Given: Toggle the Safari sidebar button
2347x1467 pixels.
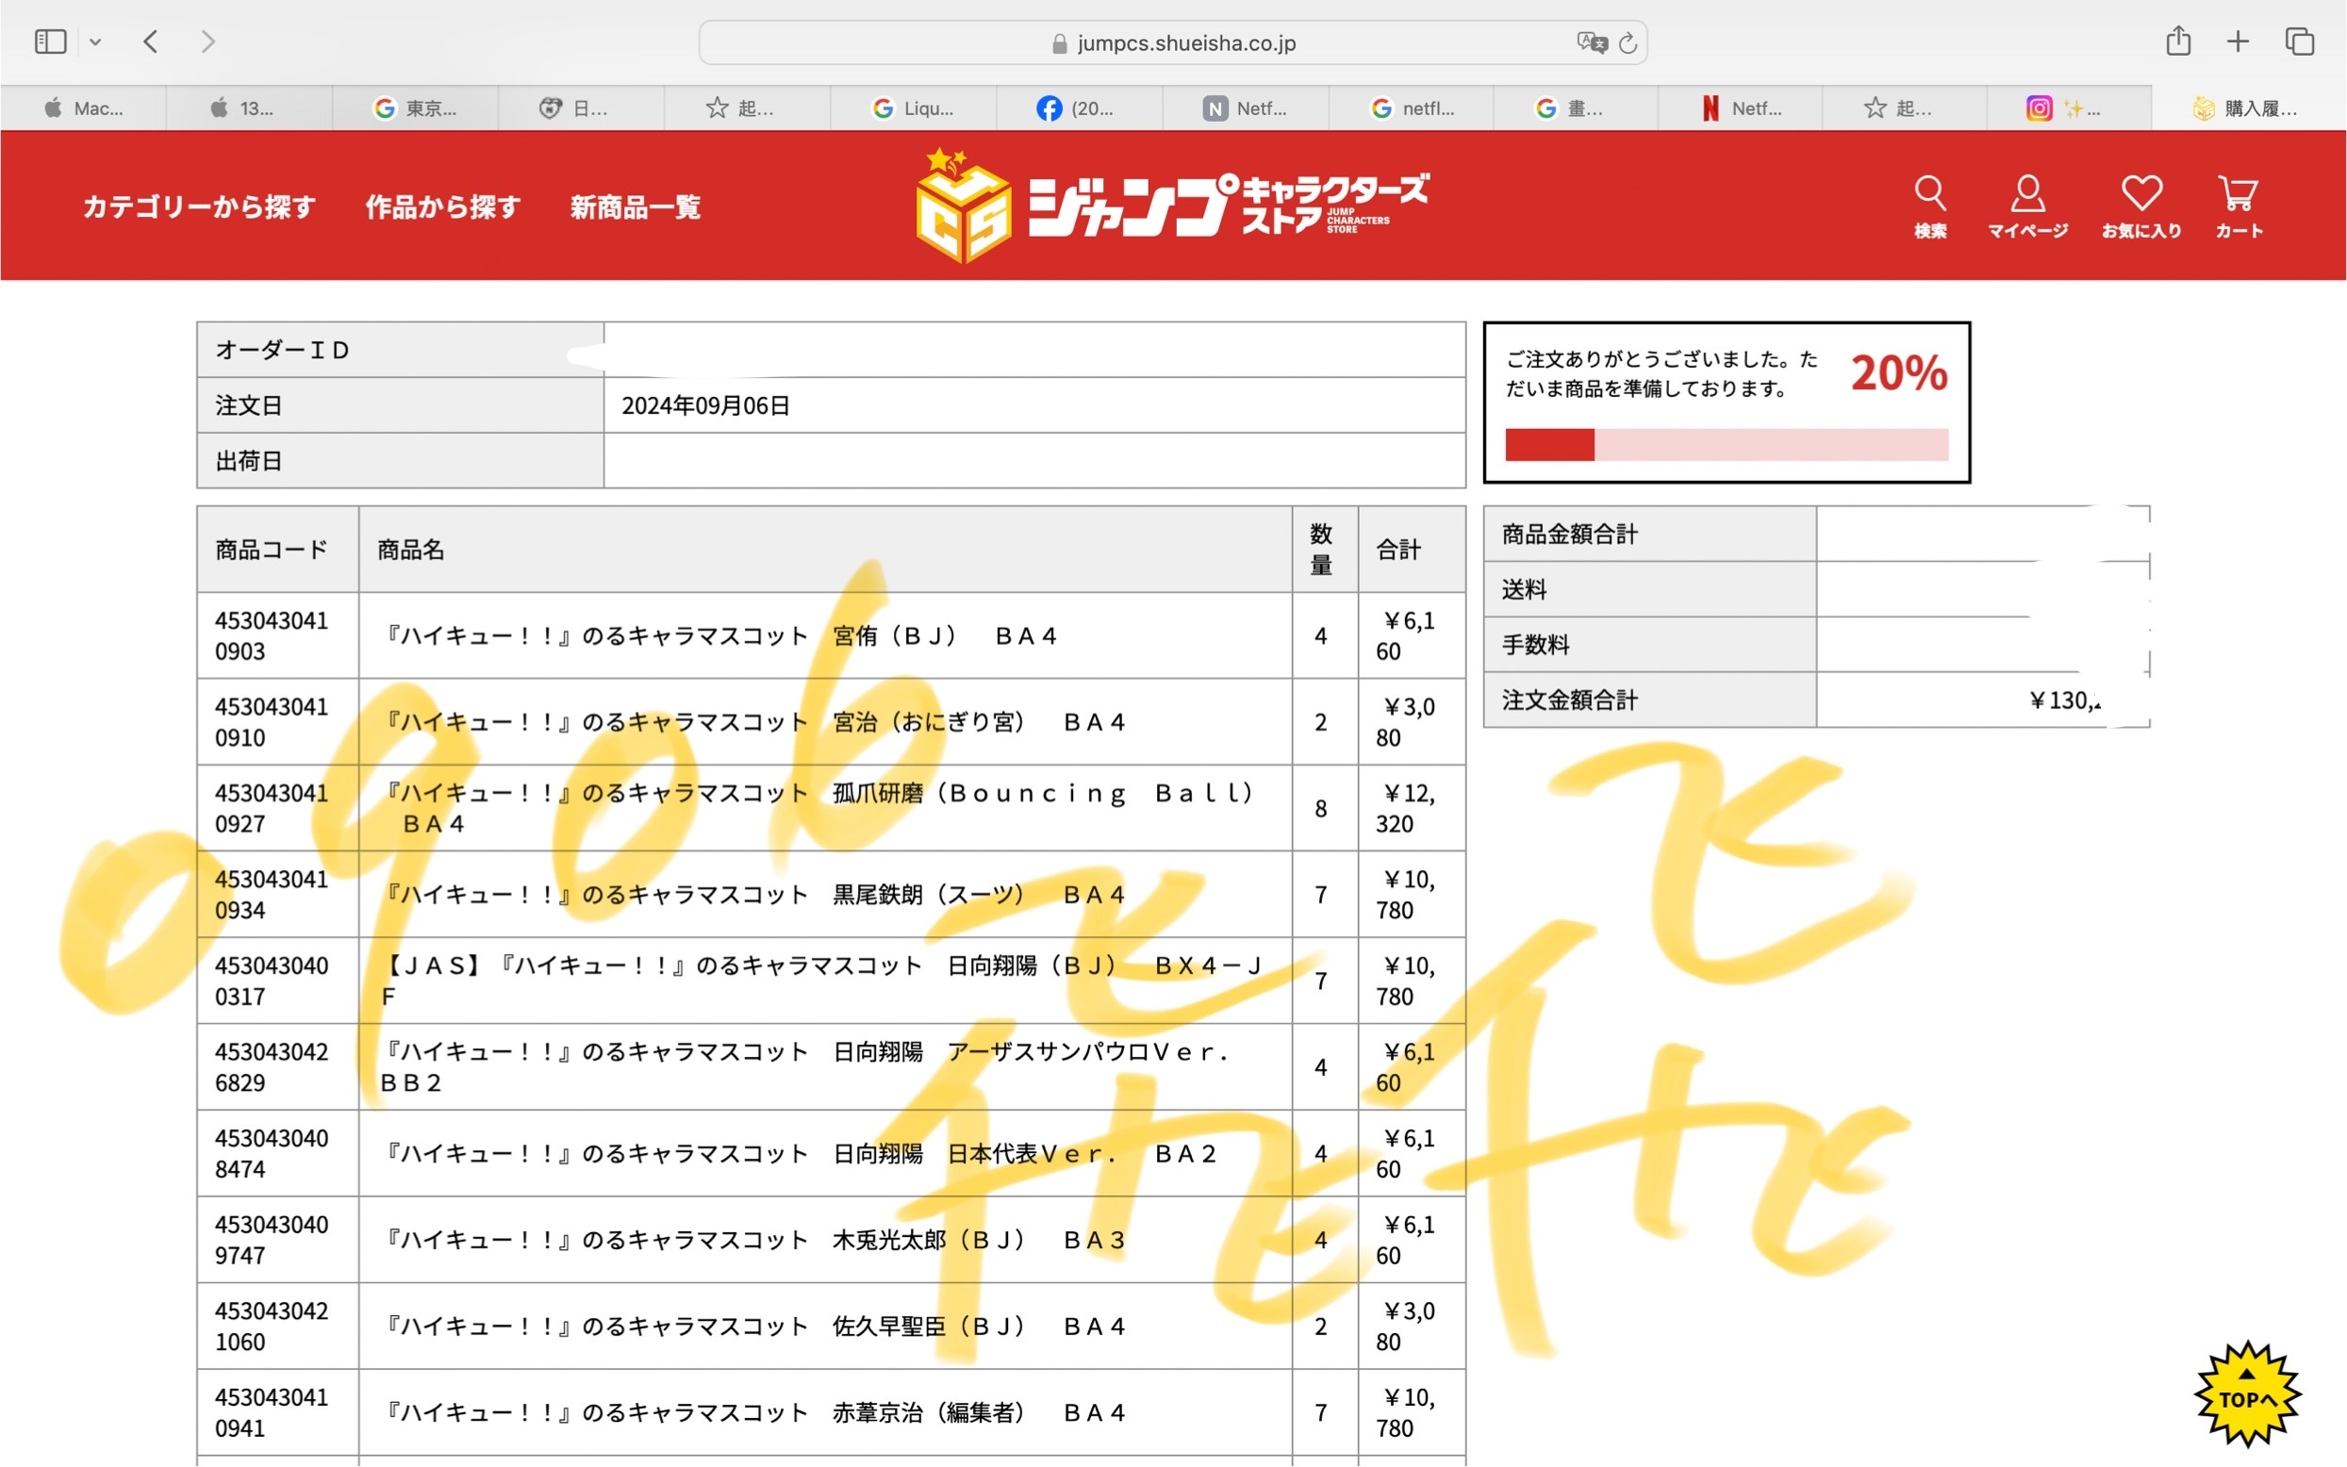Looking at the screenshot, I should (49, 41).
